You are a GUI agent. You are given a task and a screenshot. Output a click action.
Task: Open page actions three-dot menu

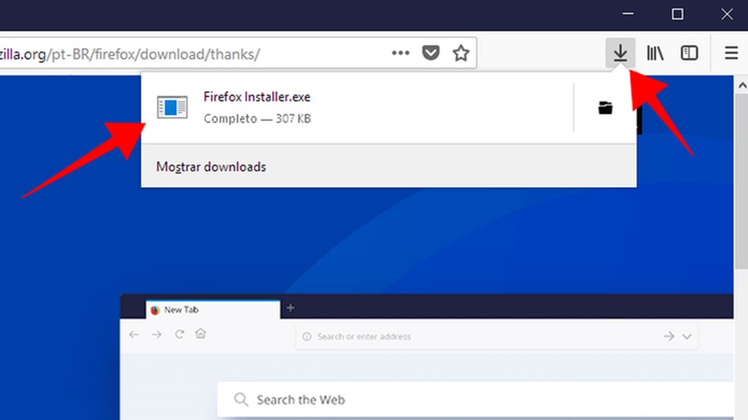[x=401, y=53]
